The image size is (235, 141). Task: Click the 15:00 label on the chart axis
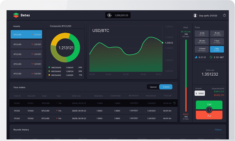126,74
